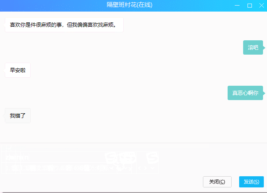267x193 pixels.
Task: Click next candidate page arrow
Action: pos(146,168)
